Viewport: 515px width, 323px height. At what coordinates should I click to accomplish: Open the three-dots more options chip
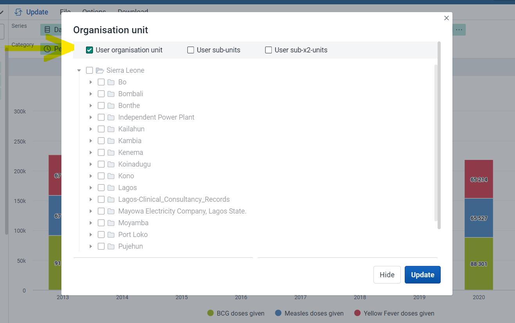459,30
